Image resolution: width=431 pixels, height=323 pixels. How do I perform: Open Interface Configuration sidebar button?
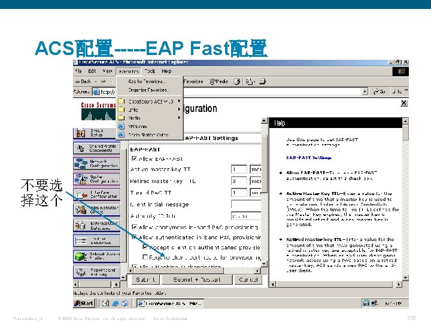97,194
